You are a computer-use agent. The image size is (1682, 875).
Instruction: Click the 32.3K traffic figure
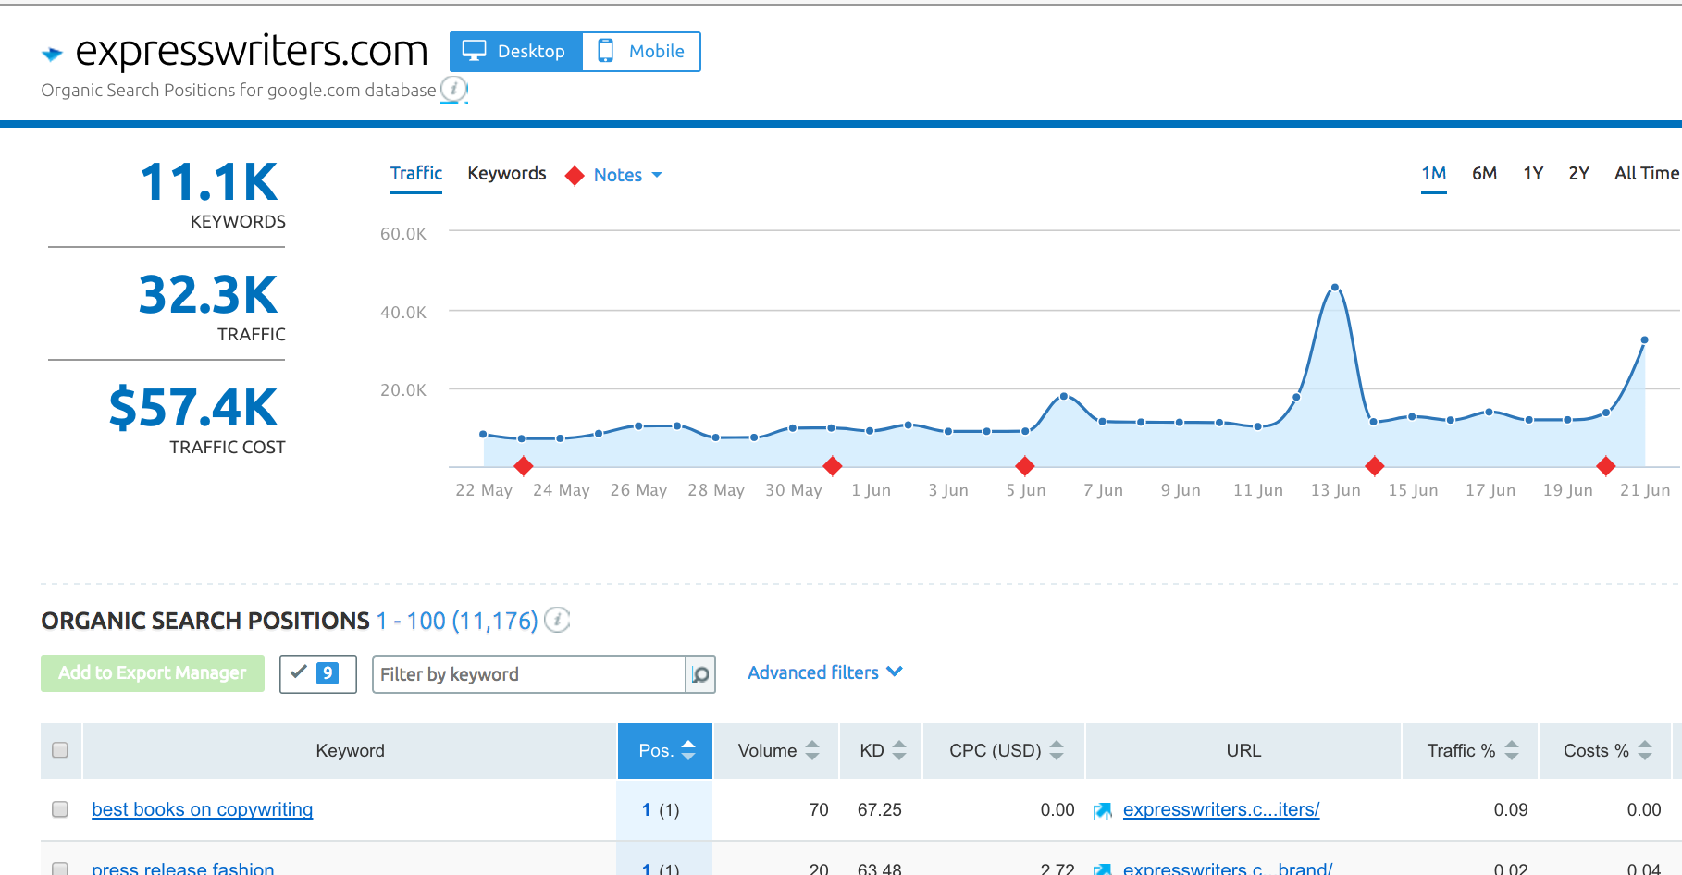tap(208, 295)
